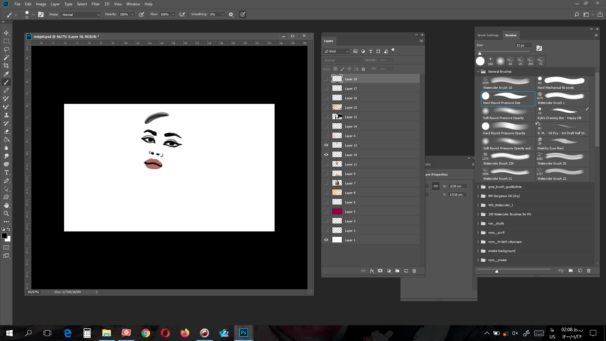
Task: Delete layer using Layers panel trash icon
Action: 414,271
